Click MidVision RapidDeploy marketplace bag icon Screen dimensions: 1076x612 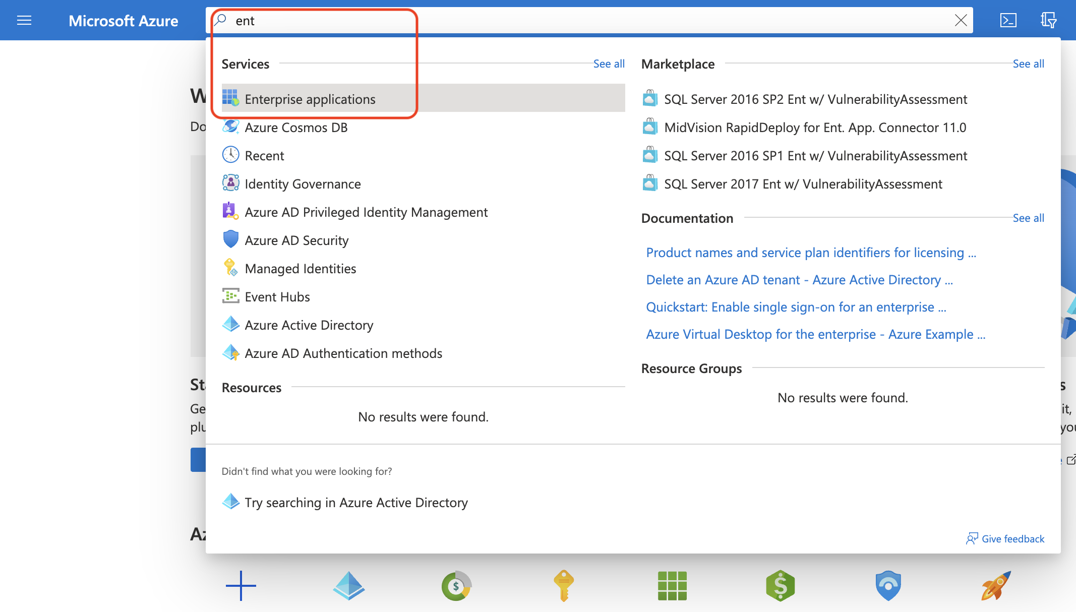pyautogui.click(x=650, y=126)
